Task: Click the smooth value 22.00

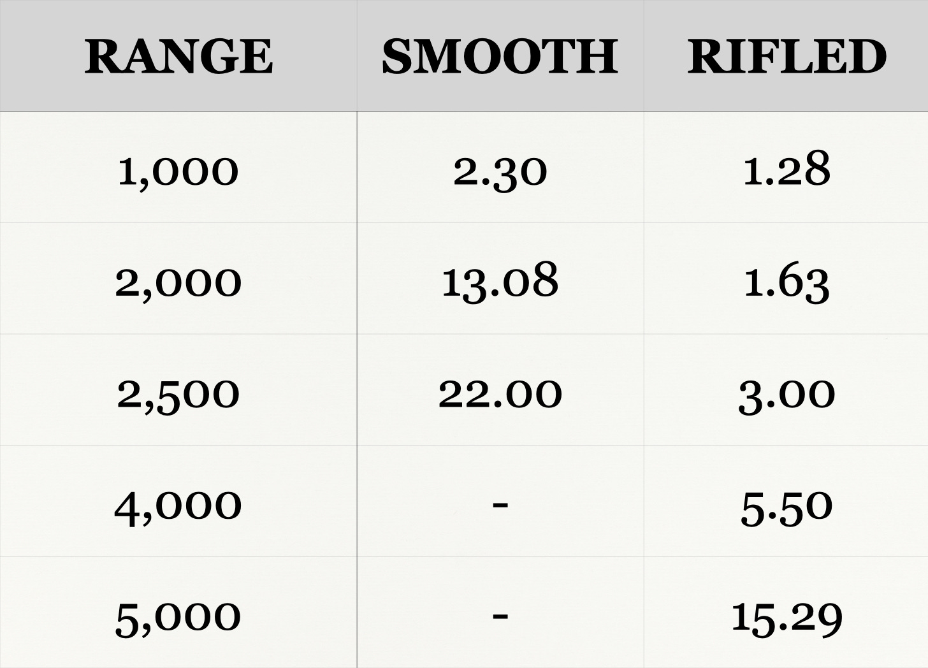Action: click(x=500, y=393)
